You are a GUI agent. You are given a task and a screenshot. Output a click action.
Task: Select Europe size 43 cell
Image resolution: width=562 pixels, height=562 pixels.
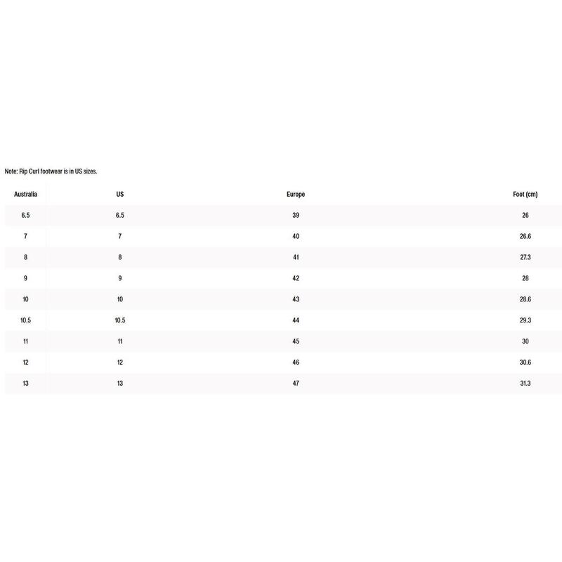pos(296,299)
